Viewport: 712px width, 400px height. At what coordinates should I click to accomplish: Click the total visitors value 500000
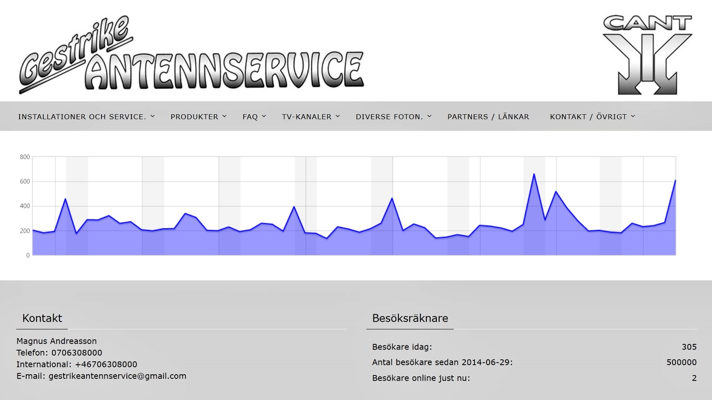(x=682, y=362)
